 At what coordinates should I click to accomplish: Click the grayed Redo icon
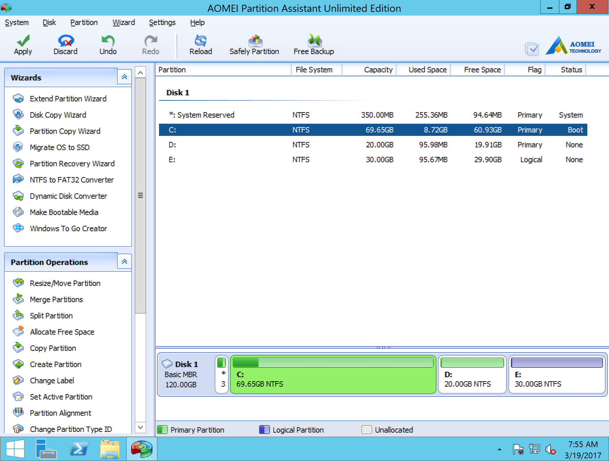[151, 41]
